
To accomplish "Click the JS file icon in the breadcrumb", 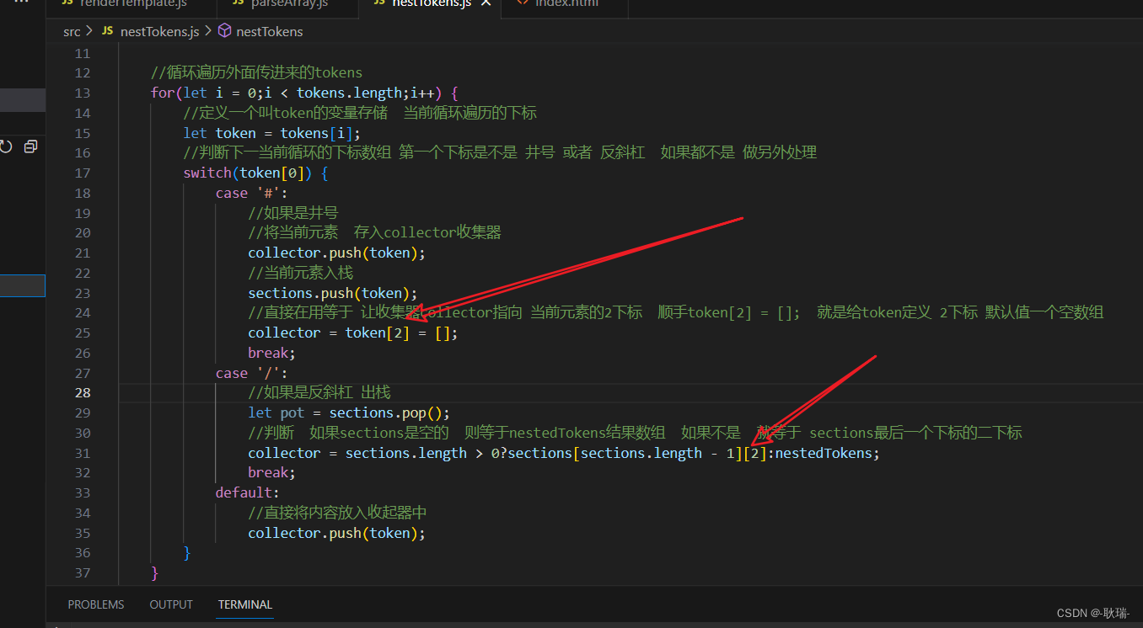I will coord(106,31).
